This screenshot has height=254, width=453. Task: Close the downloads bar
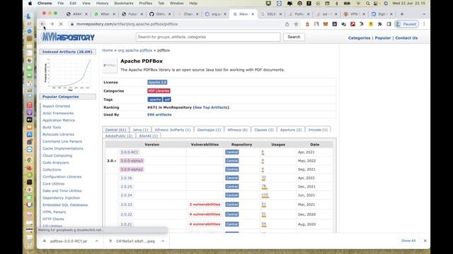pos(425,241)
